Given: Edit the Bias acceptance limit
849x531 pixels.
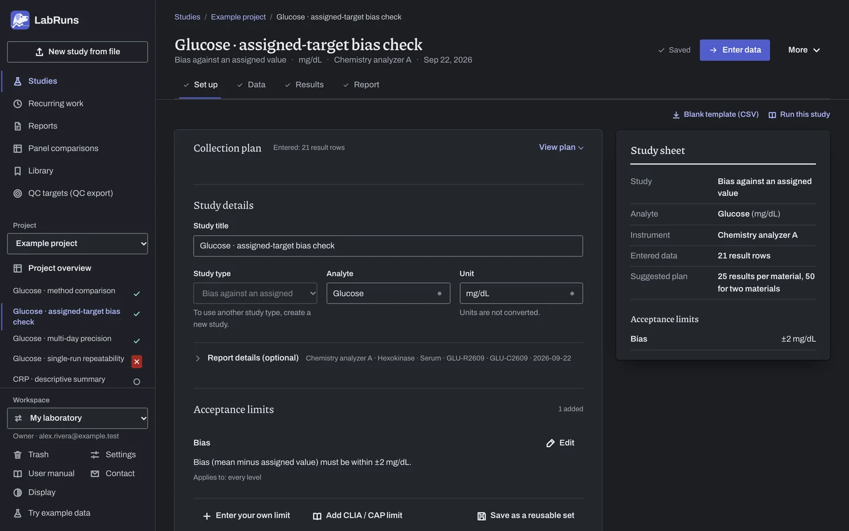Looking at the screenshot, I should coord(560,443).
